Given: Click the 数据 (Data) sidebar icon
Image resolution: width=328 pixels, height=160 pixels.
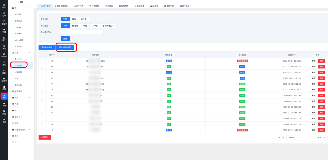Looking at the screenshot, I should [x=4, y=31].
